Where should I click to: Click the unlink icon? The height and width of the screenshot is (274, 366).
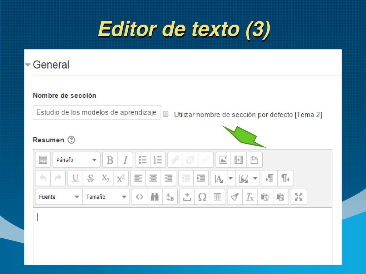pyautogui.click(x=191, y=160)
